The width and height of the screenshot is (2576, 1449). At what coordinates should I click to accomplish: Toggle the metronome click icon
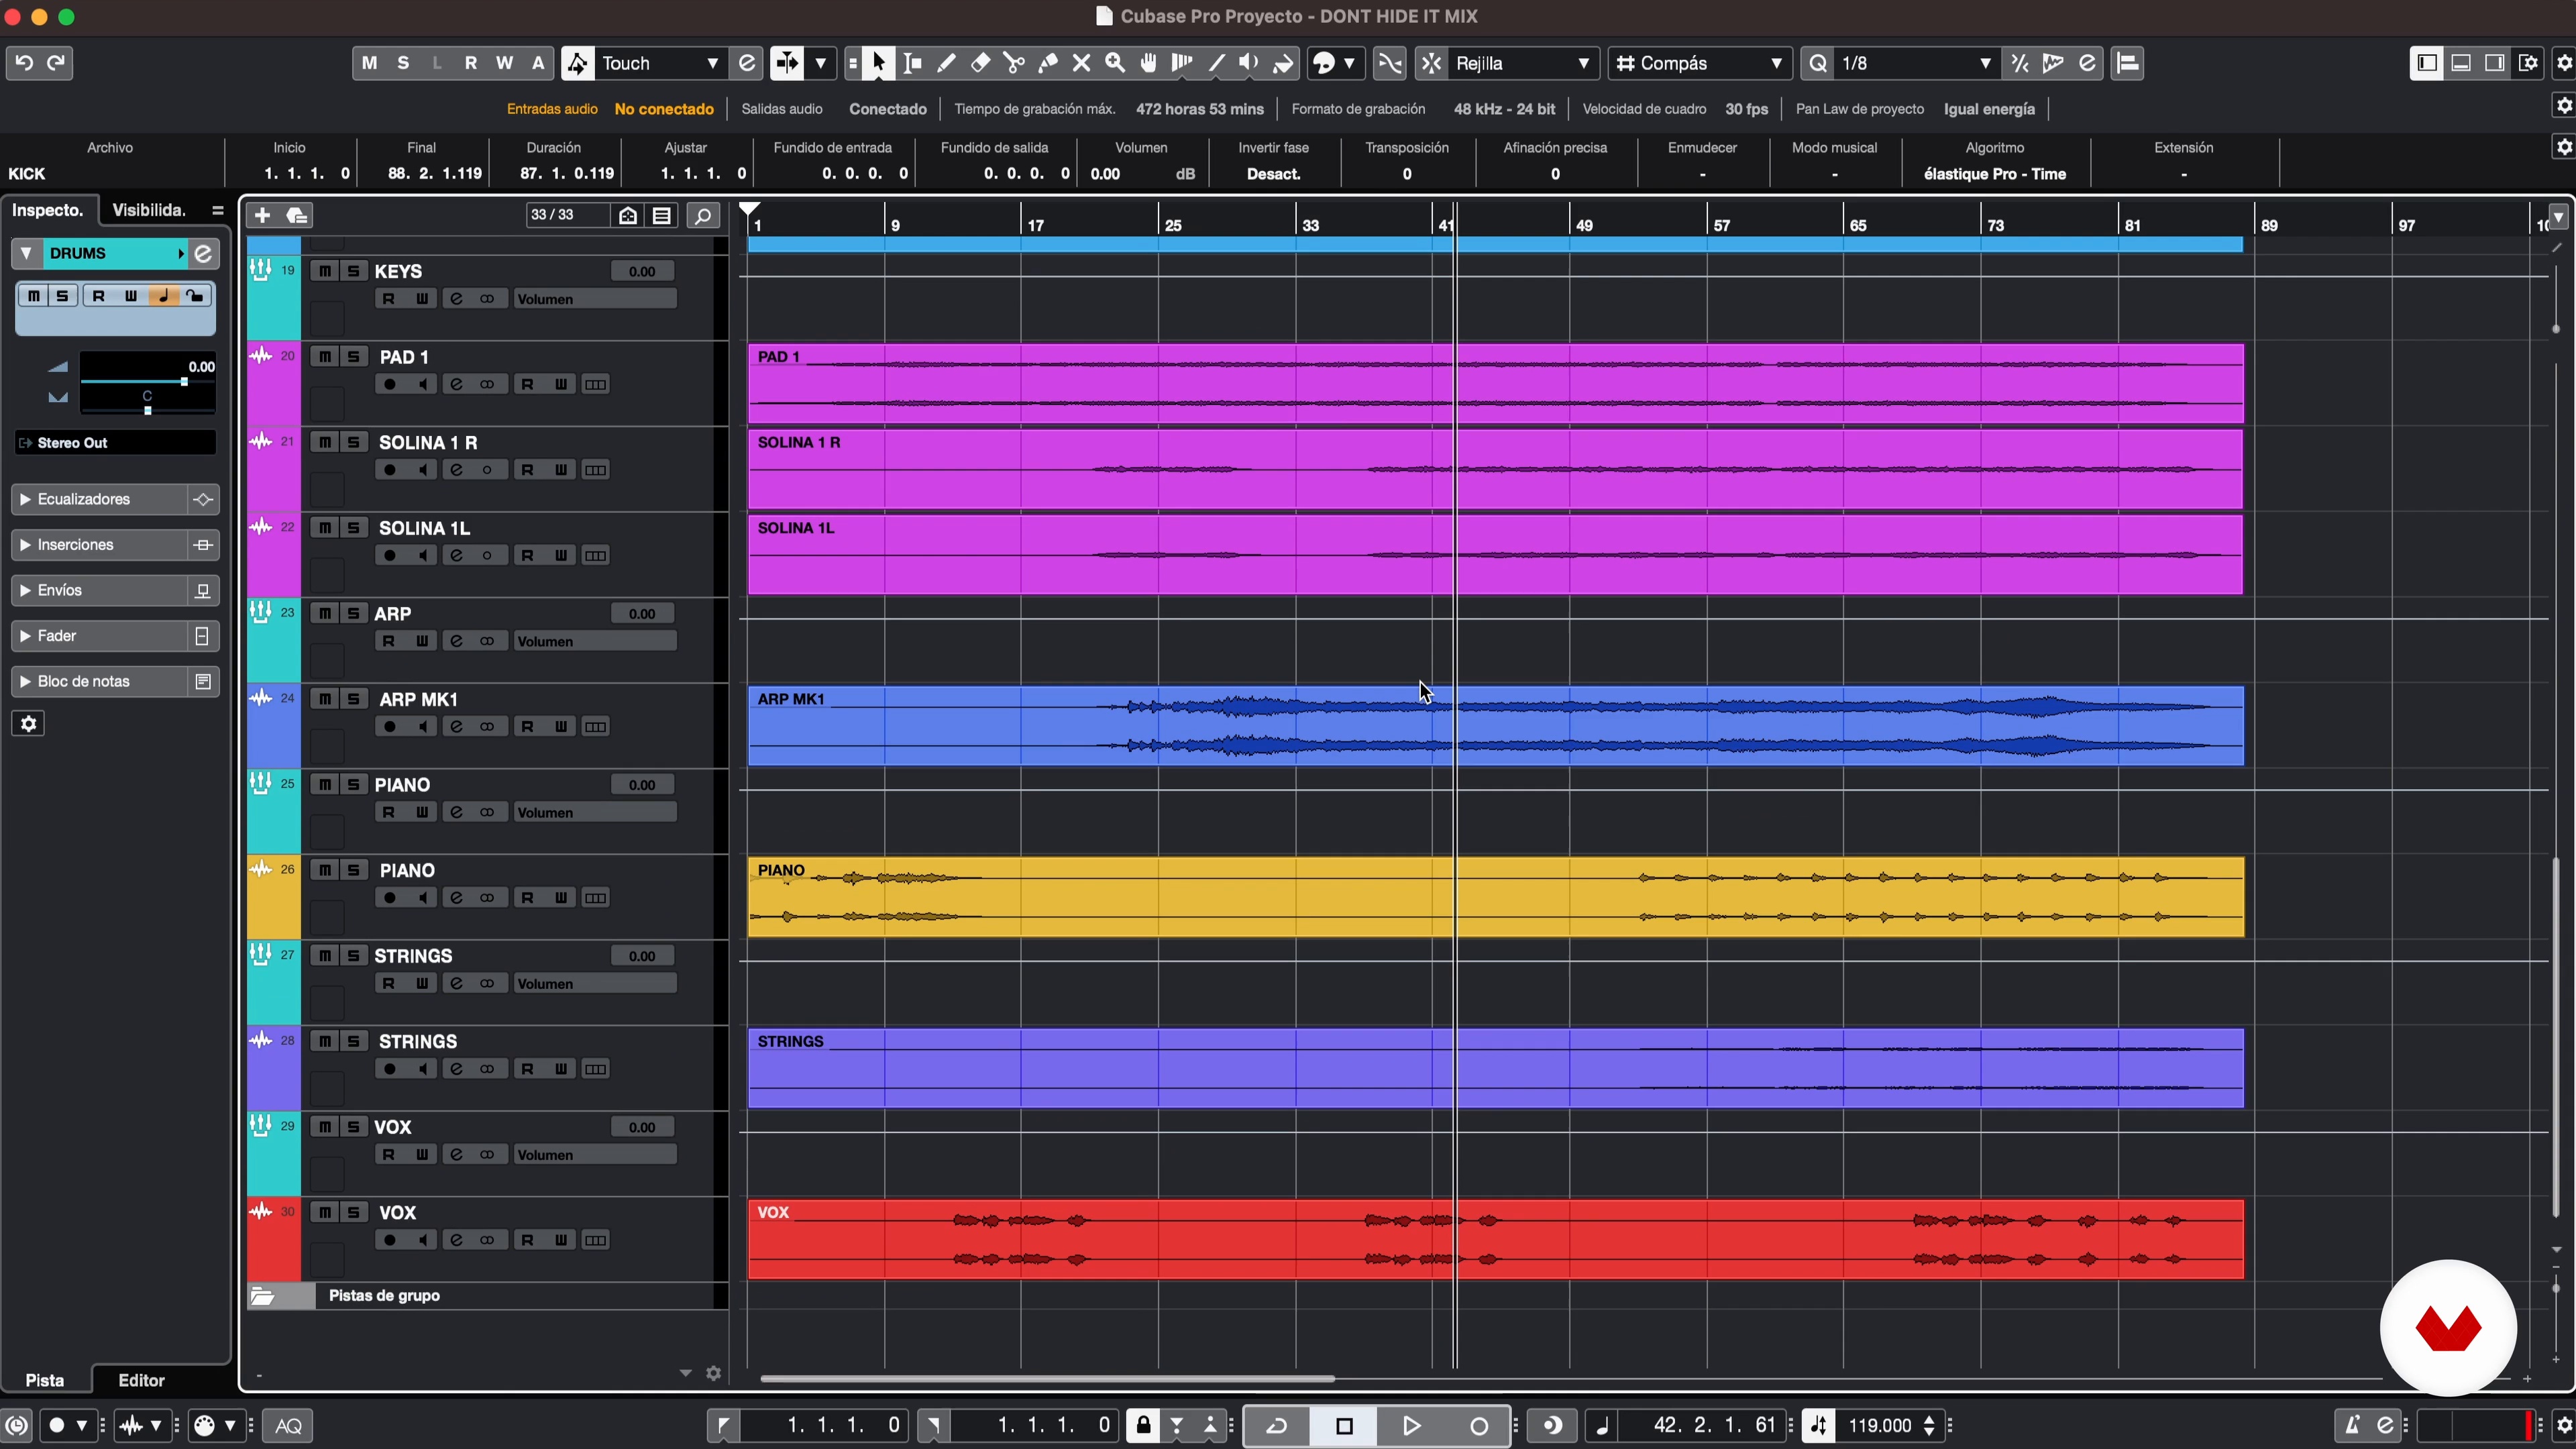[2352, 1426]
